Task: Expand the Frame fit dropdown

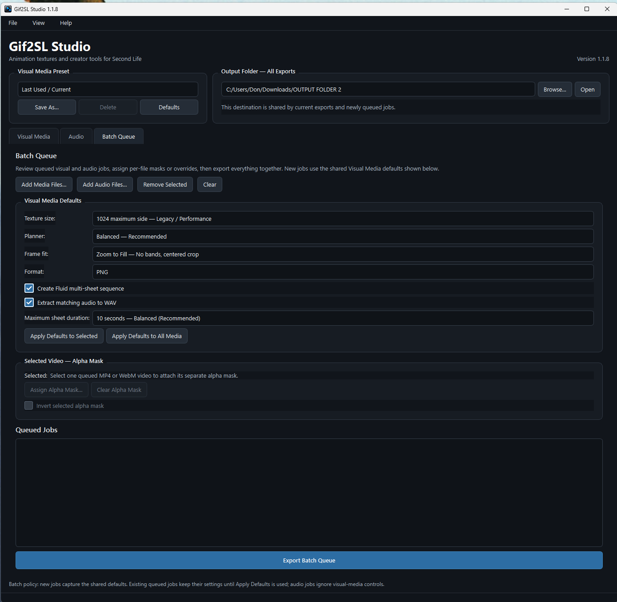Action: pos(343,254)
